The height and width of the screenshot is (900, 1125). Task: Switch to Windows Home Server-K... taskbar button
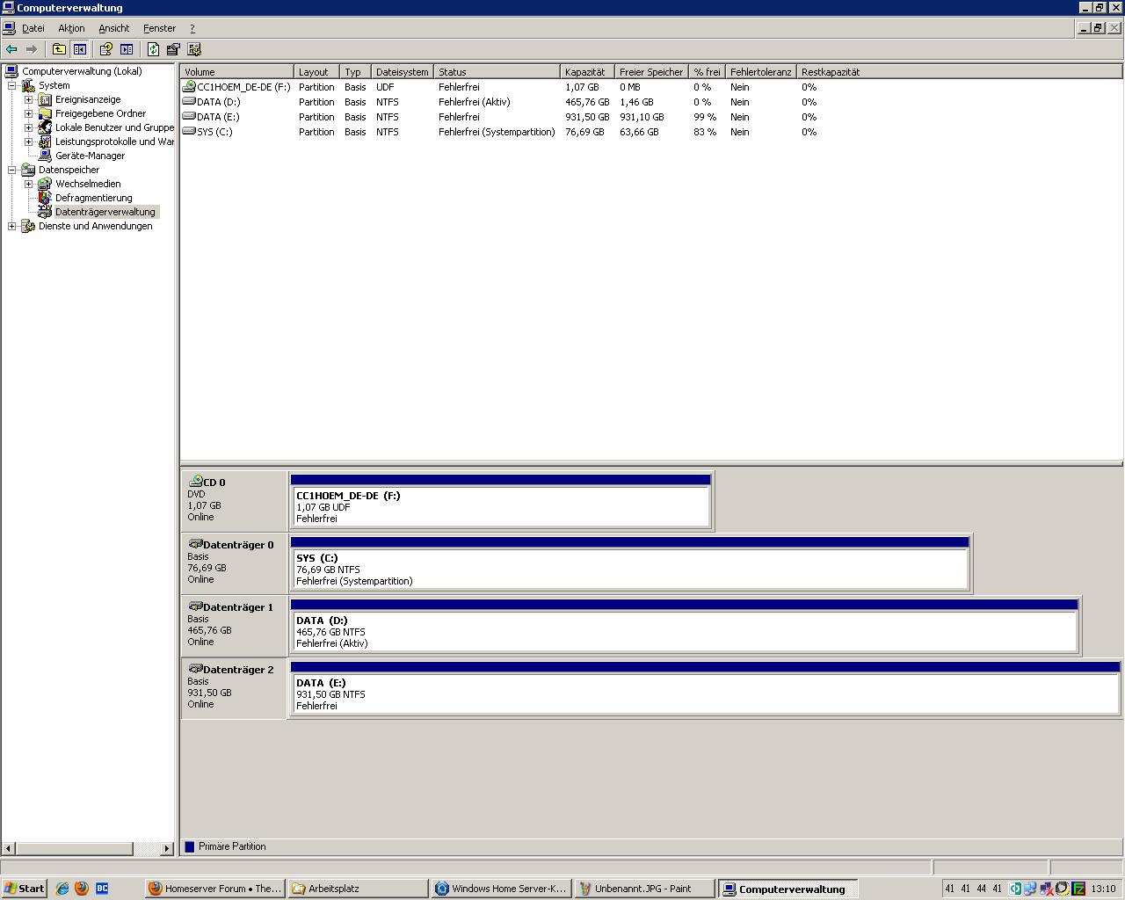pos(502,889)
